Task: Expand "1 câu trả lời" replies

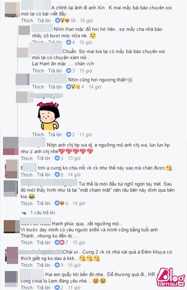Action: click(43, 212)
